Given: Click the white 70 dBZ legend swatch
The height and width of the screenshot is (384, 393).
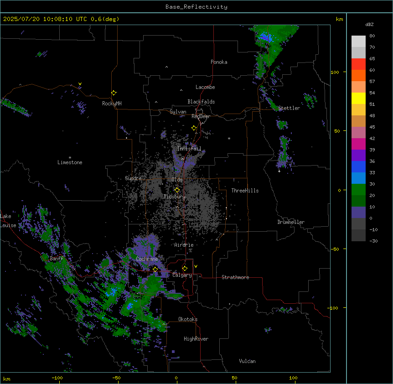Looking at the screenshot, I should [x=358, y=42].
